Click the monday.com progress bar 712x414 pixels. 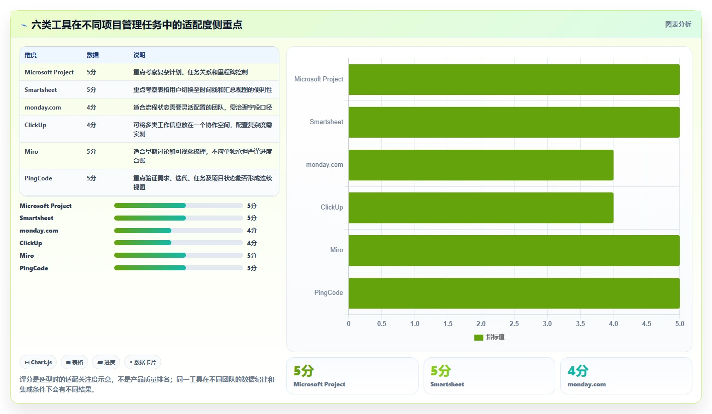tap(178, 231)
